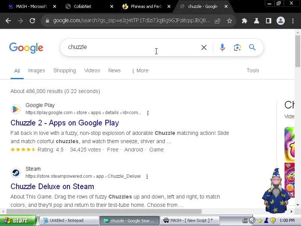Clear the search box with the X

click(x=204, y=47)
